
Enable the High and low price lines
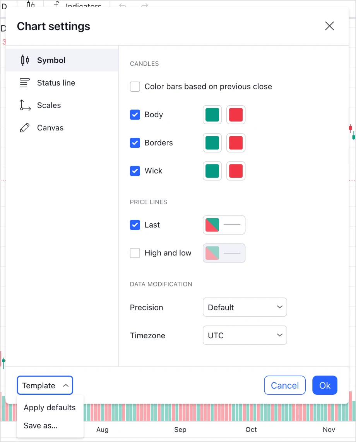point(135,253)
